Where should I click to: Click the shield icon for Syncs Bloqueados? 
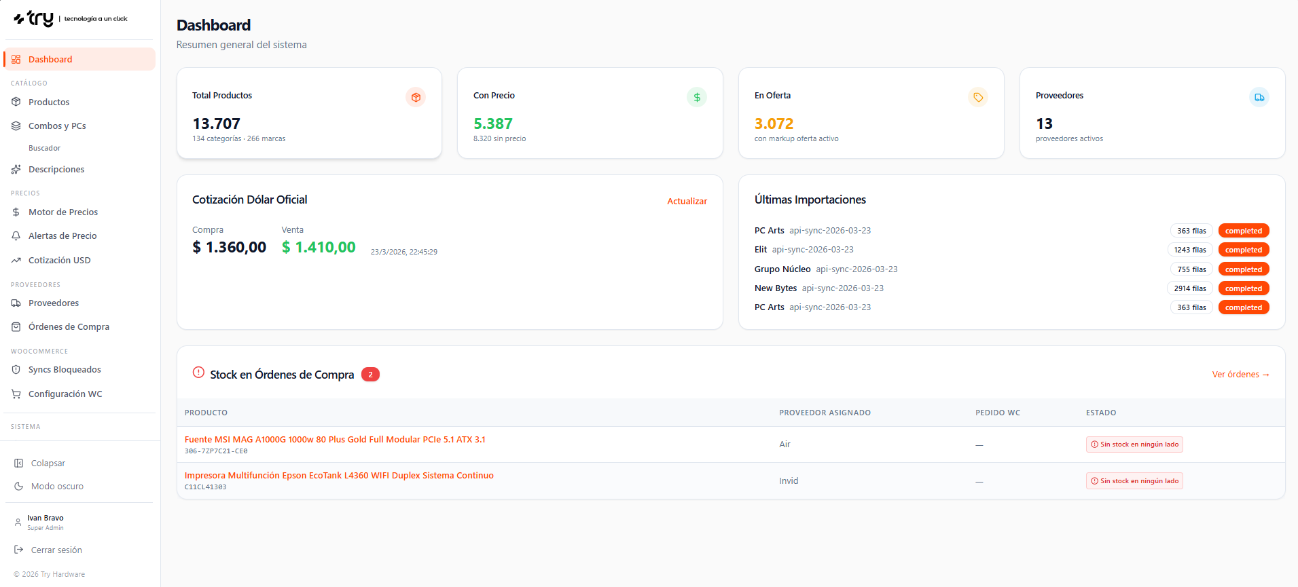point(16,370)
